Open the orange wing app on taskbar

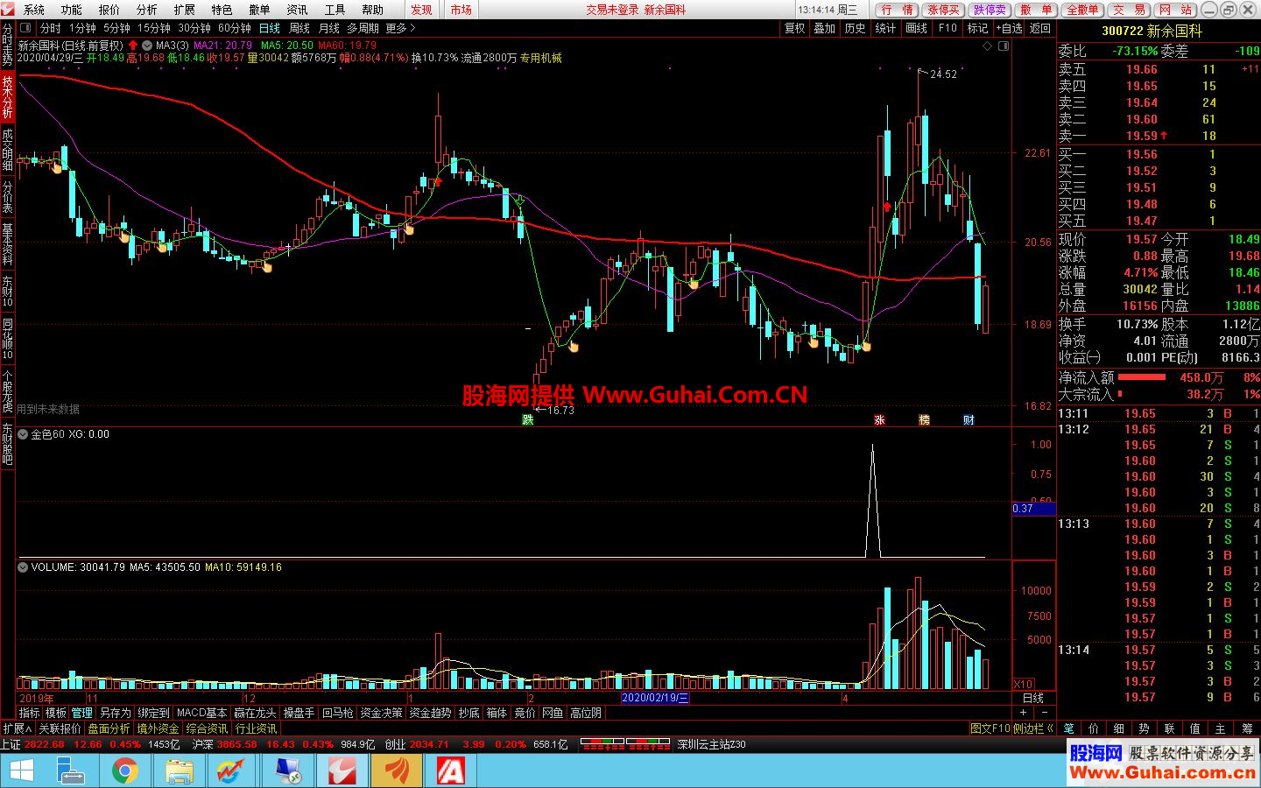tap(396, 771)
